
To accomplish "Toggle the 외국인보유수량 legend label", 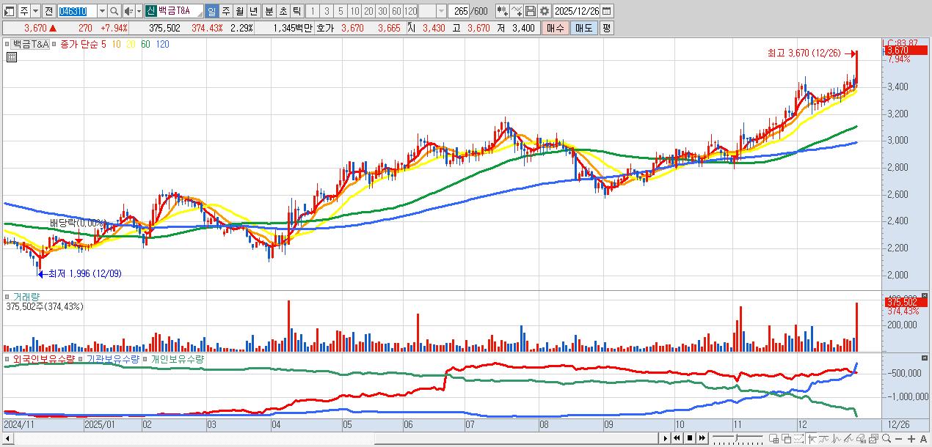I will point(43,359).
